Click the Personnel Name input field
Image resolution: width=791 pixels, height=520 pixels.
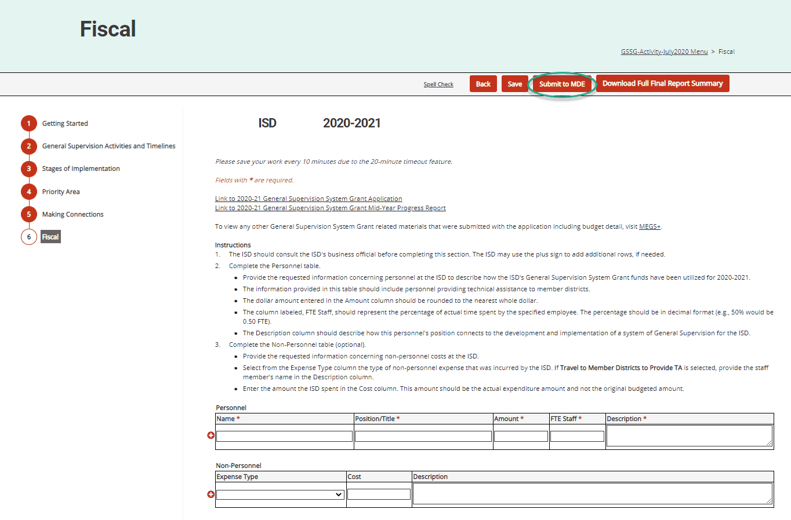point(284,437)
